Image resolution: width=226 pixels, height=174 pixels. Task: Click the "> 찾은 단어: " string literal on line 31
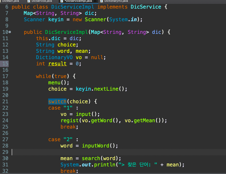pyautogui.click(x=138, y=165)
